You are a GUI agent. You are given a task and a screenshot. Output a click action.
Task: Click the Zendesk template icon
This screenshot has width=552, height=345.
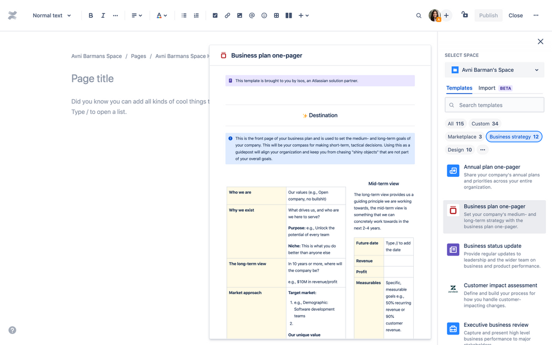point(453,289)
